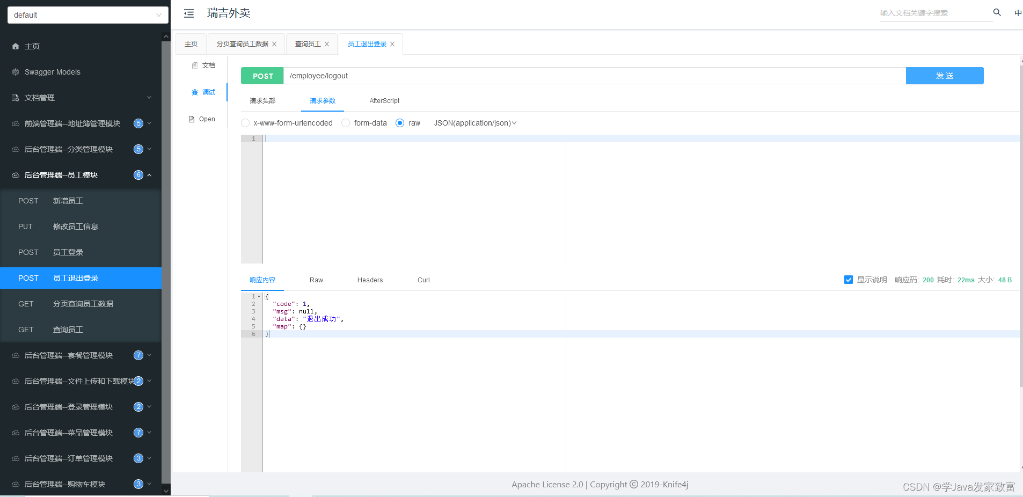Click the 文档 page icon

(x=195, y=65)
